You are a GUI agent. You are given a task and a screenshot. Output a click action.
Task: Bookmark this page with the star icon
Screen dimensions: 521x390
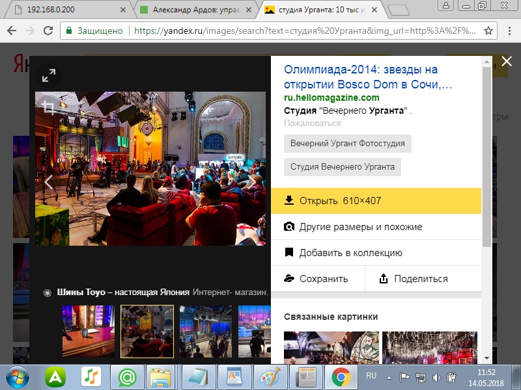(x=488, y=31)
